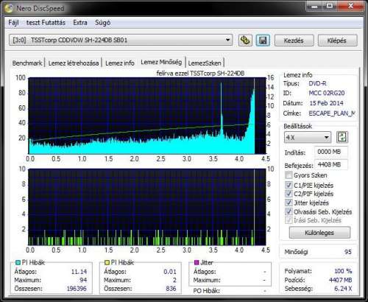Image resolution: width=368 pixels, height=302 pixels.
Task: Switch to the Benchmark tab
Action: (x=27, y=63)
